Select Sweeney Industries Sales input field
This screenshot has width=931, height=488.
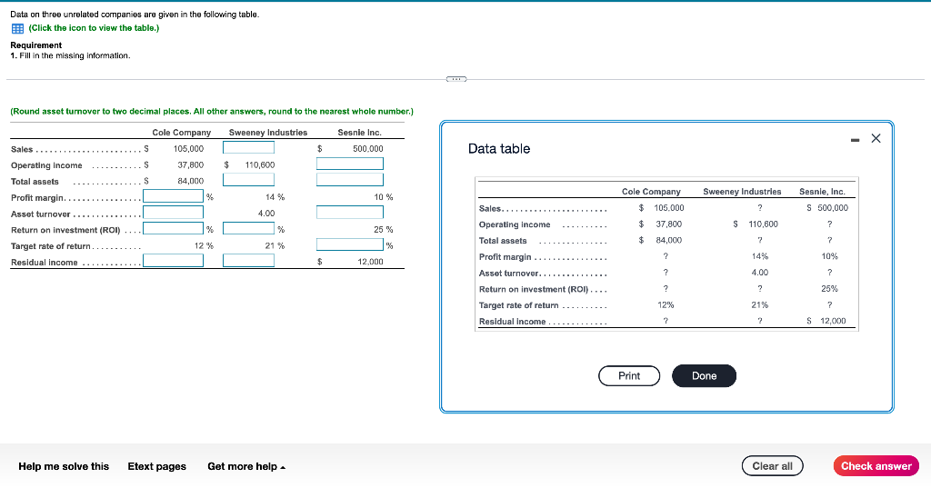(x=249, y=147)
